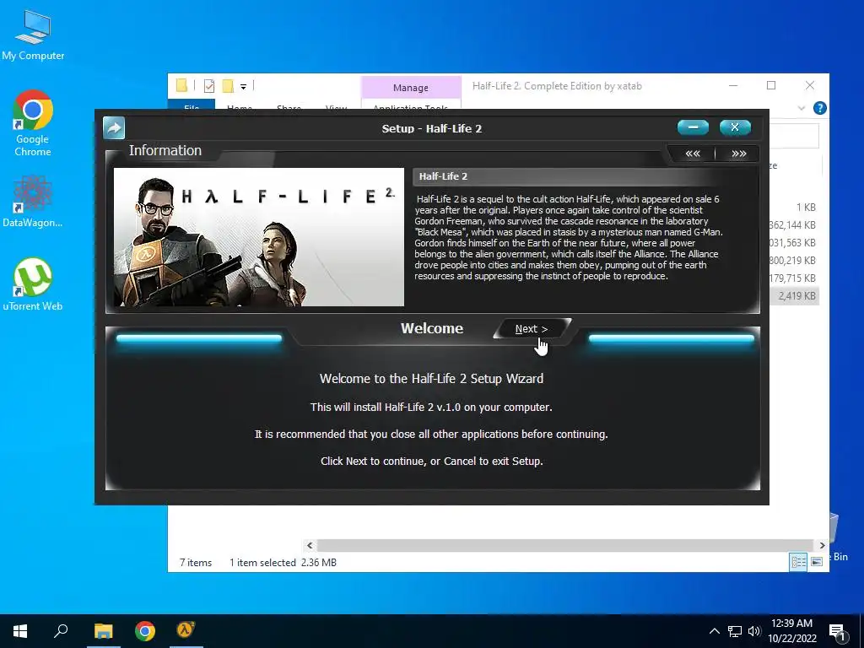The height and width of the screenshot is (648, 864).
Task: Minimize the File Explorer window
Action: pos(733,85)
